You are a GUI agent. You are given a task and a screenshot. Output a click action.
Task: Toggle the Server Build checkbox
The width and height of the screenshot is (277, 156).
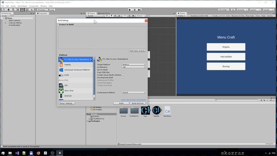coord(123,70)
